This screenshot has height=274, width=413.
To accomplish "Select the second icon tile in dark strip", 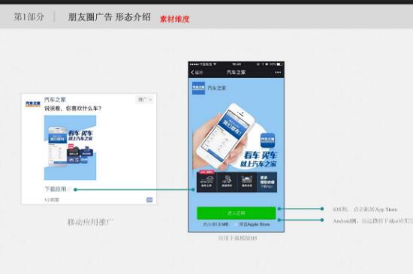I will point(227,182).
